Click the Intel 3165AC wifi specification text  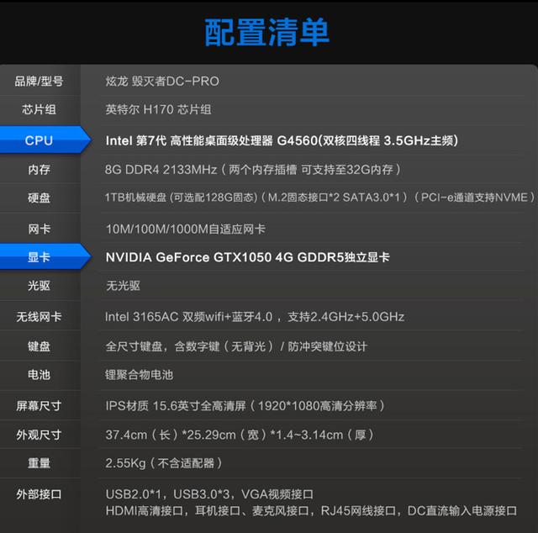[x=255, y=317]
